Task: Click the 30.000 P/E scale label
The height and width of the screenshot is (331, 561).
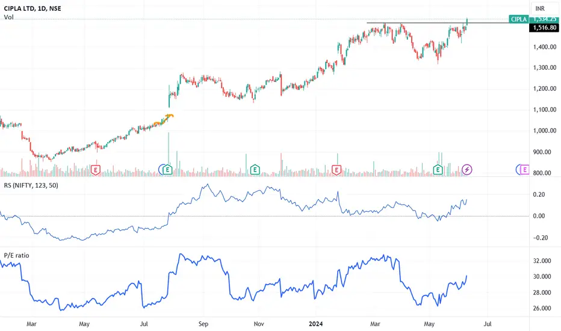Action: (x=542, y=277)
